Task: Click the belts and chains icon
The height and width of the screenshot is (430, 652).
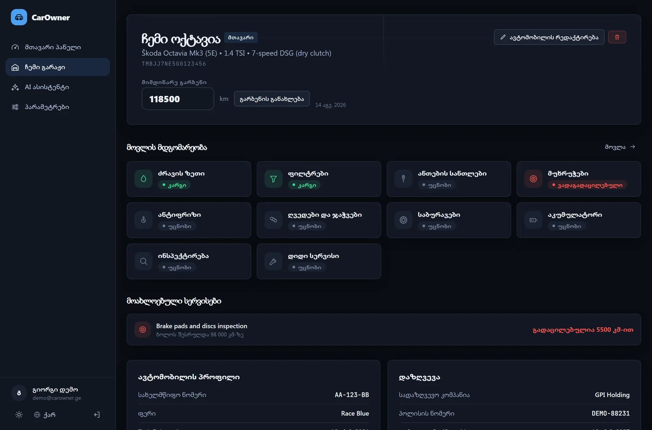Action: (273, 220)
